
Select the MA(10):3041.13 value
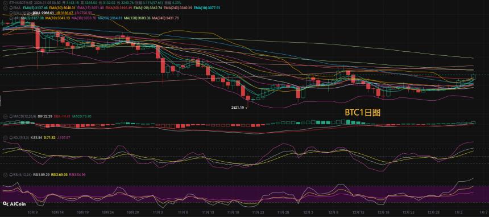pos(57,18)
